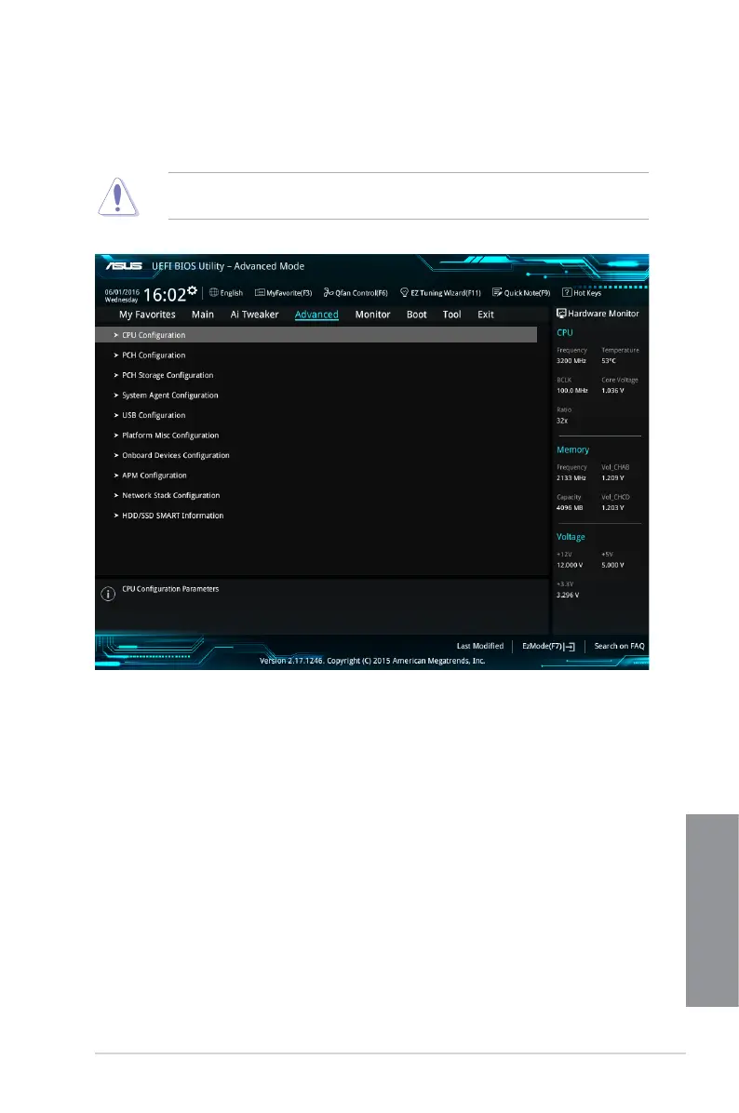Go to the Boot tab

(x=417, y=315)
